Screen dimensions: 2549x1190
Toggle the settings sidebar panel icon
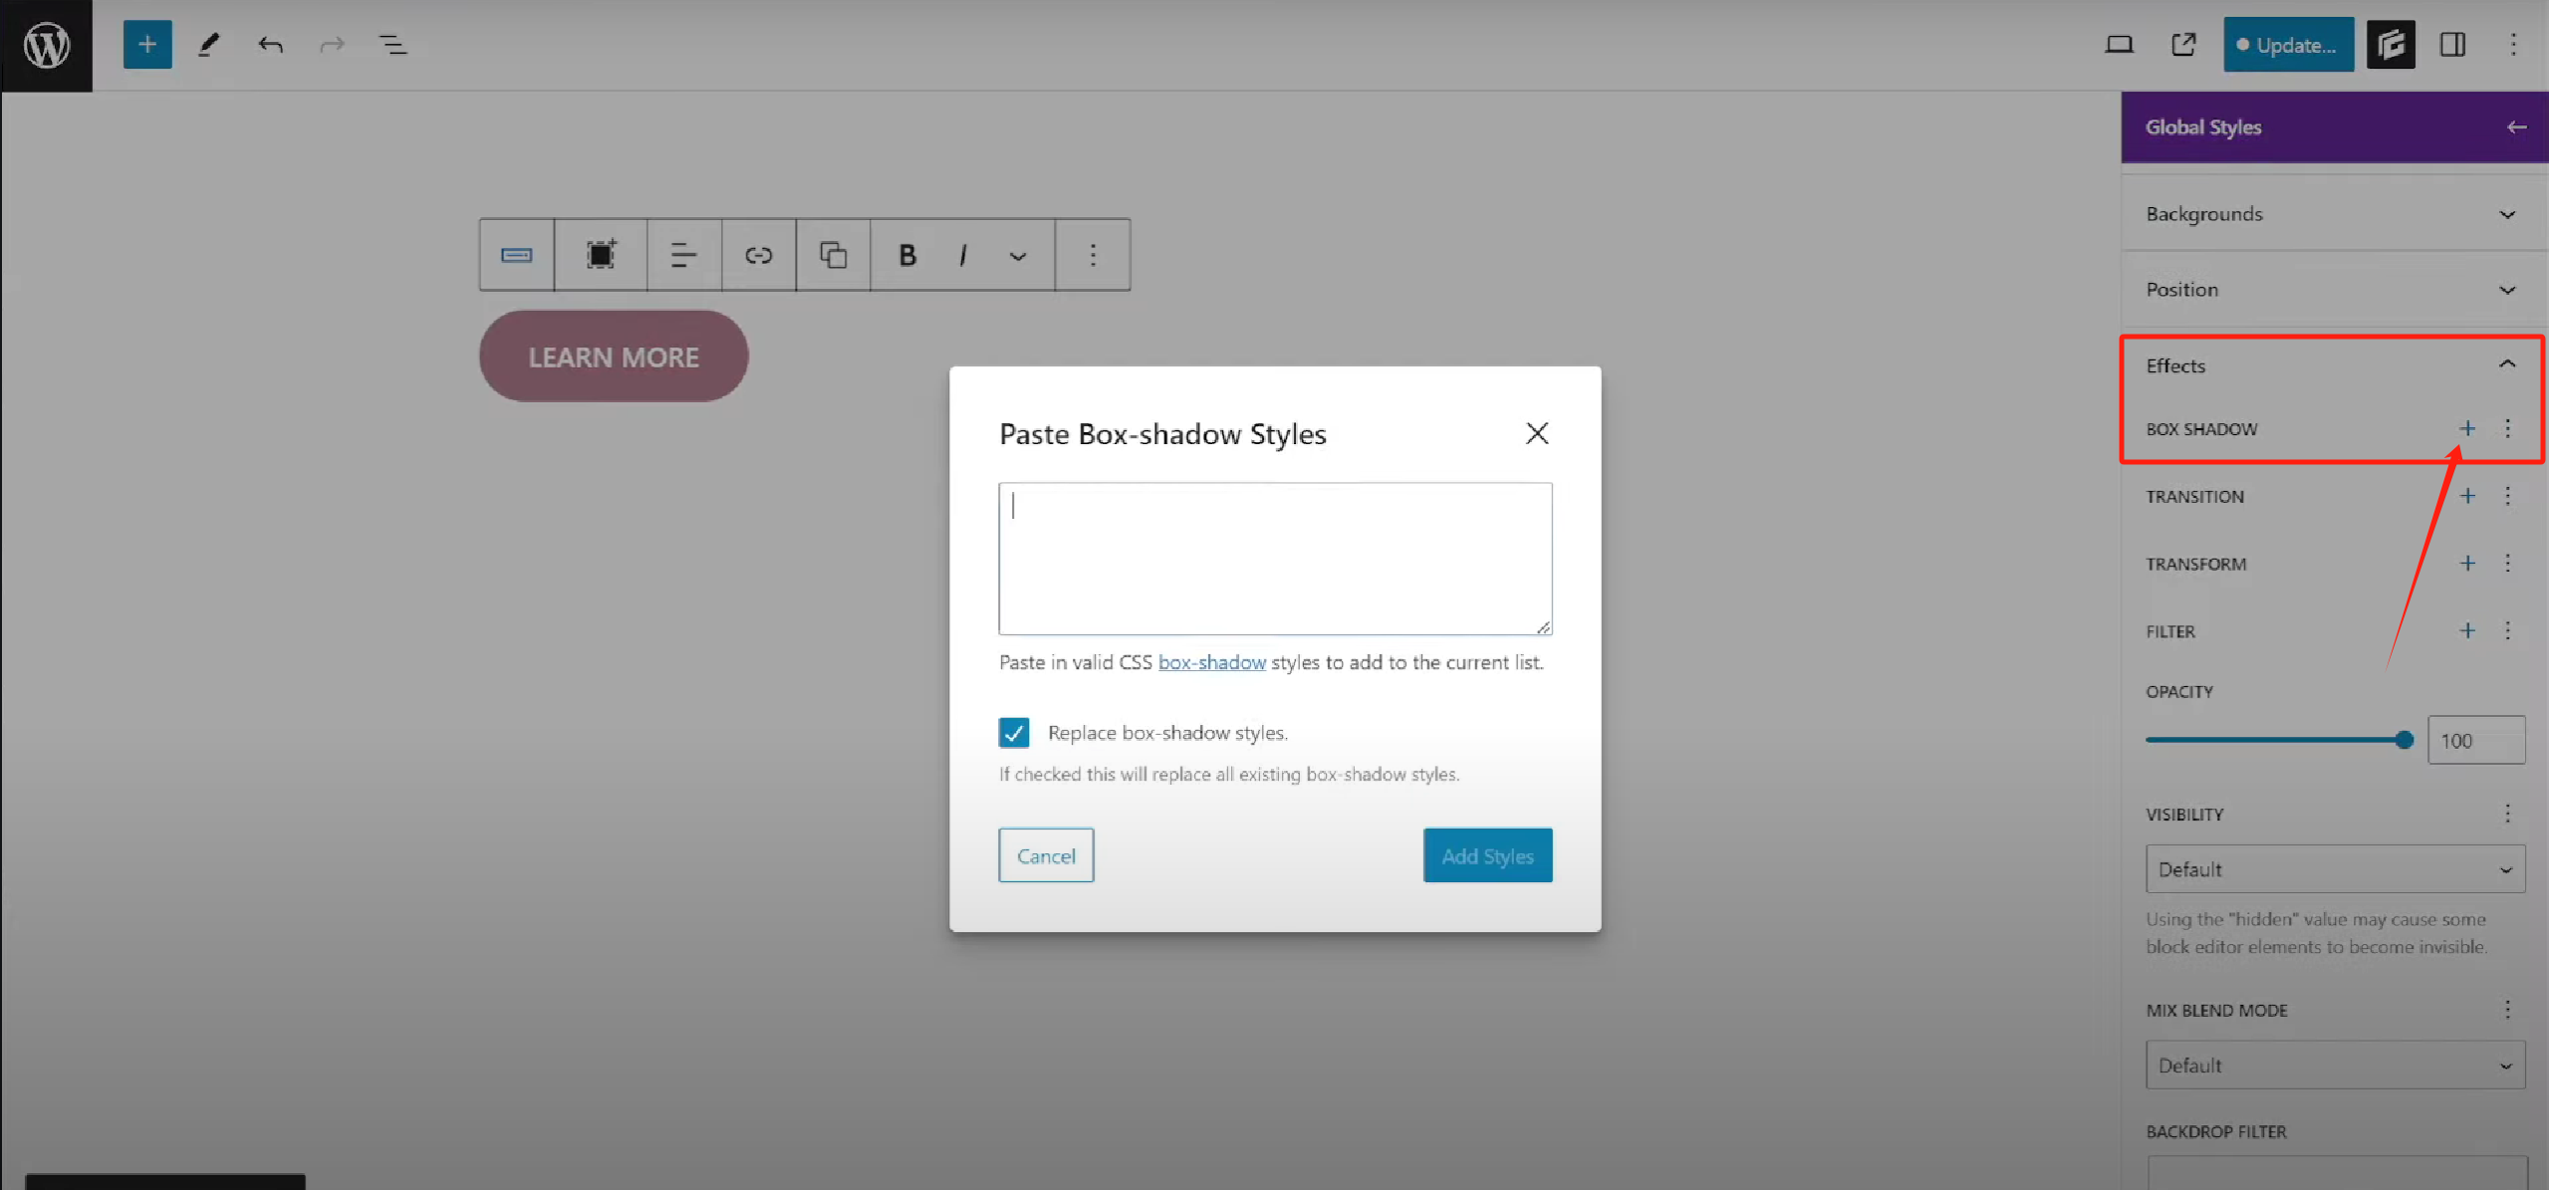click(x=2451, y=45)
